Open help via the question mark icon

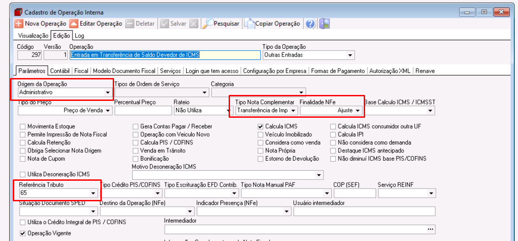point(310,24)
